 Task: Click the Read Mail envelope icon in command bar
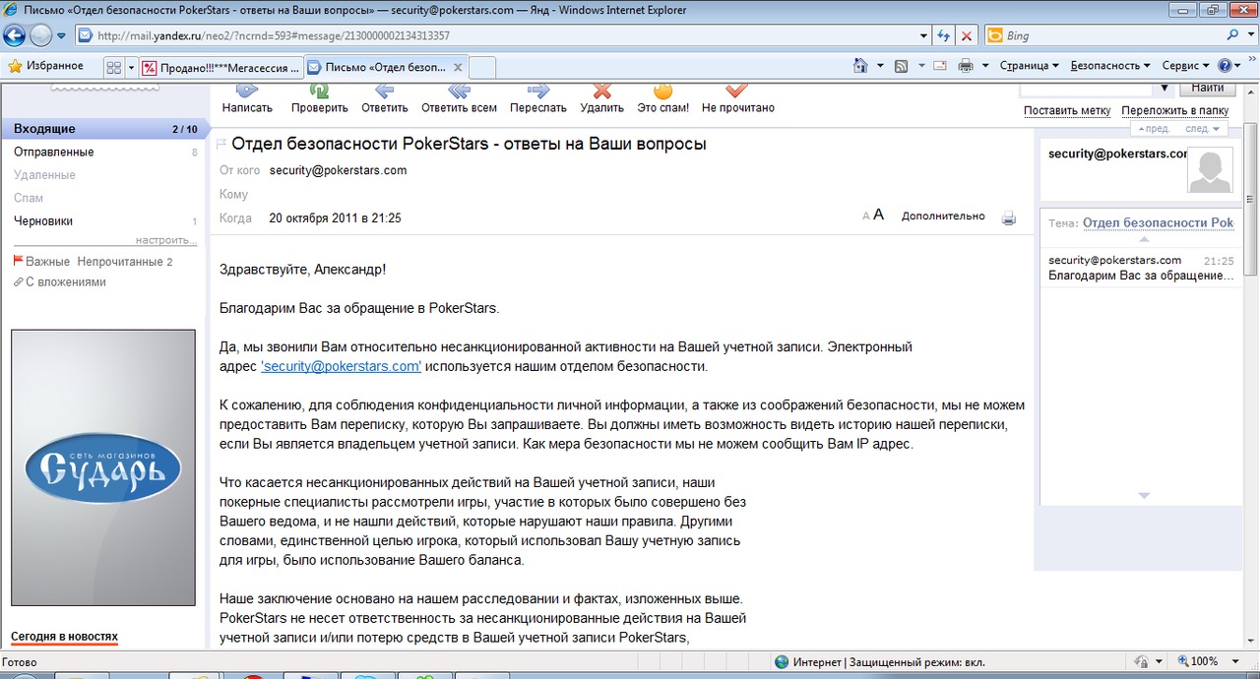[x=940, y=66]
